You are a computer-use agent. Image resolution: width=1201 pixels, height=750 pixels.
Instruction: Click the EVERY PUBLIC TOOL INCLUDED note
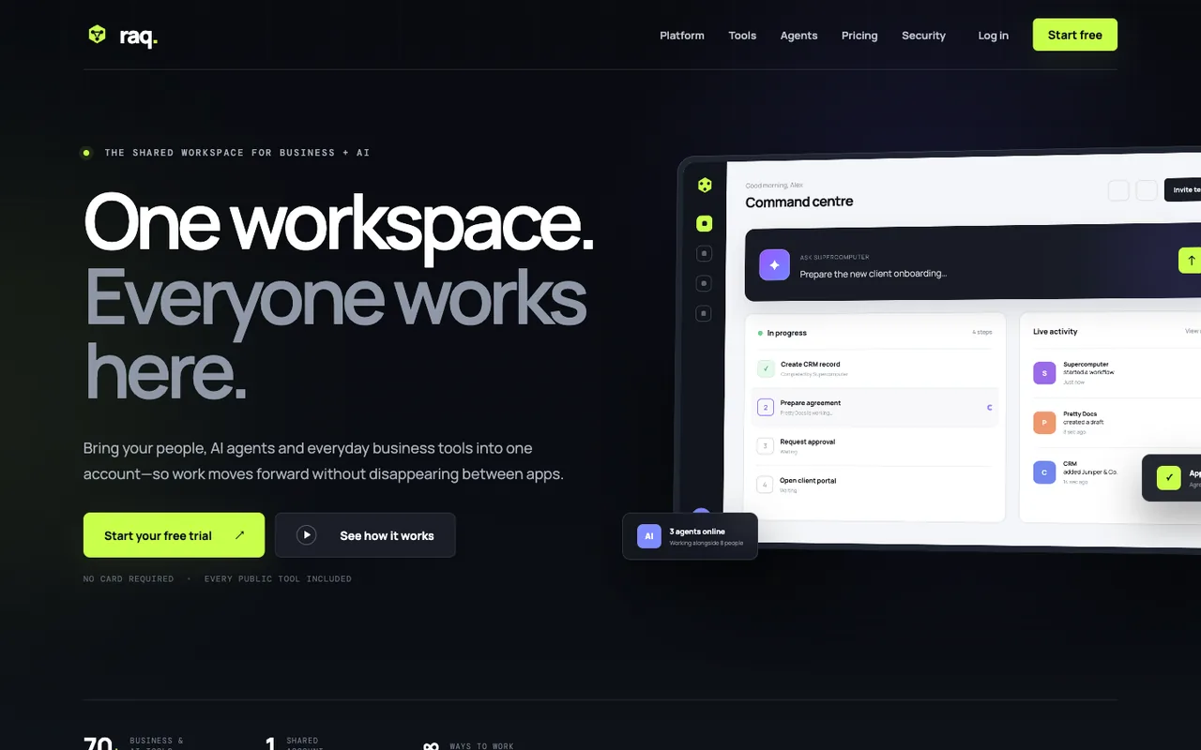(x=278, y=579)
